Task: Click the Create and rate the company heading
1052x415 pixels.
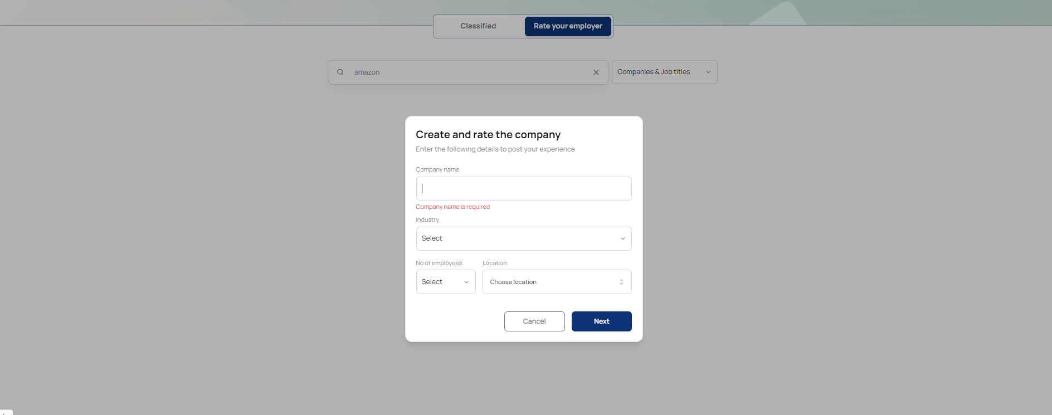Action: pyautogui.click(x=488, y=134)
